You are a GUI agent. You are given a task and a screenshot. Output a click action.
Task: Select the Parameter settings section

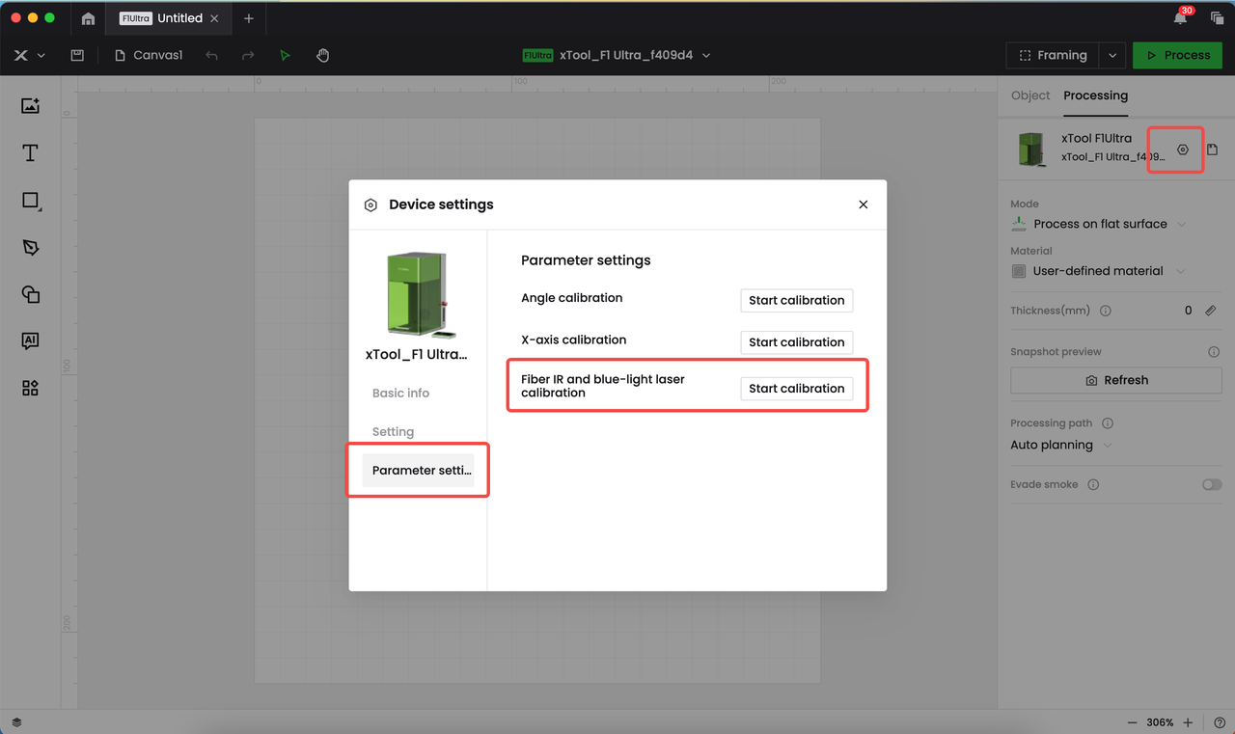(419, 471)
